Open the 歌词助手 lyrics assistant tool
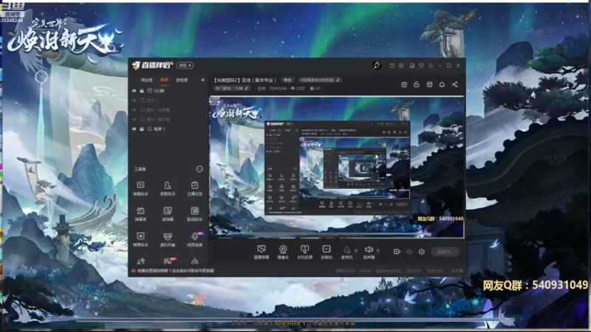This screenshot has width=591, height=332. coord(194,214)
